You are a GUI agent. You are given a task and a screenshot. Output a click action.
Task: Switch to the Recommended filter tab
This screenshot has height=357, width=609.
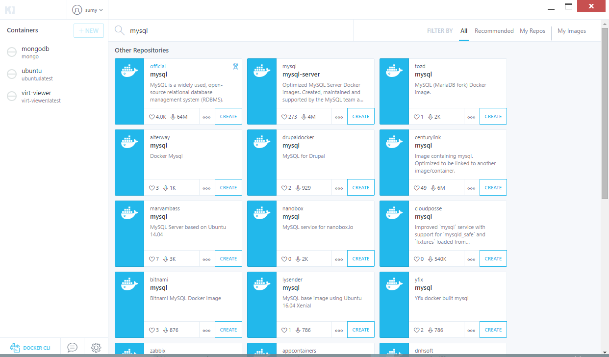(494, 31)
